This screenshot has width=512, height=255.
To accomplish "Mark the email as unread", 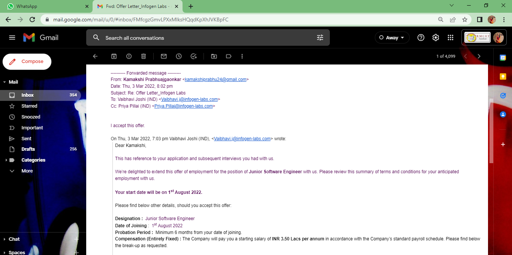I will tap(164, 56).
